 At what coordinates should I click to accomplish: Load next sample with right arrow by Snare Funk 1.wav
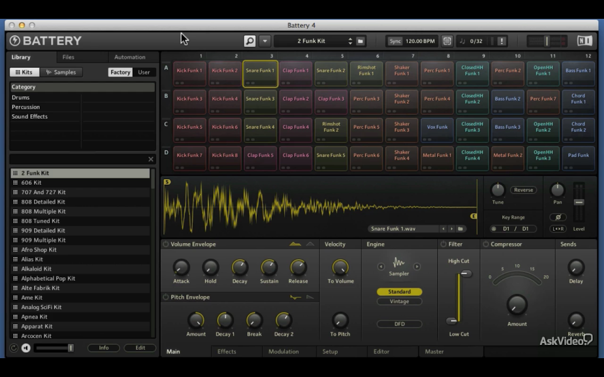[452, 229]
